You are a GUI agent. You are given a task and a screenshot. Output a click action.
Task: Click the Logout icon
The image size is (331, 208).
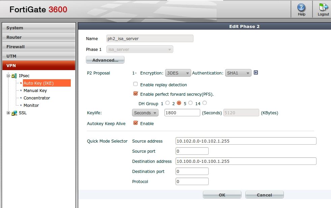point(323,7)
